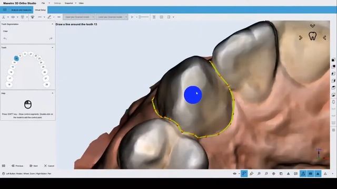The width and height of the screenshot is (337, 189).
Task: Click the export page icon in toolbar
Action: click(x=168, y=17)
